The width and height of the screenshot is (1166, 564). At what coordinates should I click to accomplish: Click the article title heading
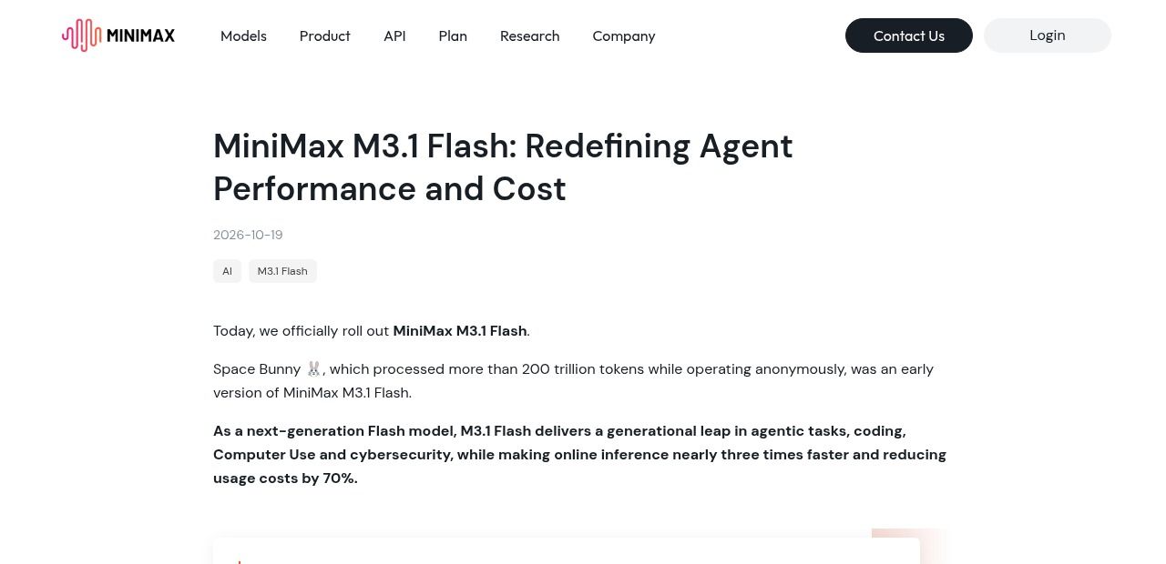[503, 167]
